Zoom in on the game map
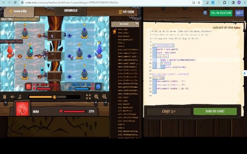247x154 pixels. [96, 97]
